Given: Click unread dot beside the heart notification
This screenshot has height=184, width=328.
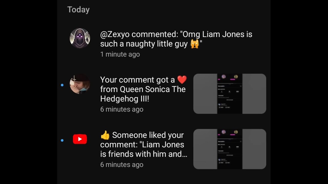Looking at the screenshot, I should coord(62,85).
